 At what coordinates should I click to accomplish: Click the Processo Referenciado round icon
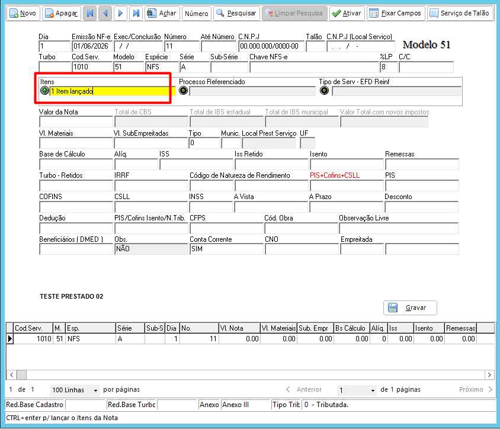click(184, 91)
